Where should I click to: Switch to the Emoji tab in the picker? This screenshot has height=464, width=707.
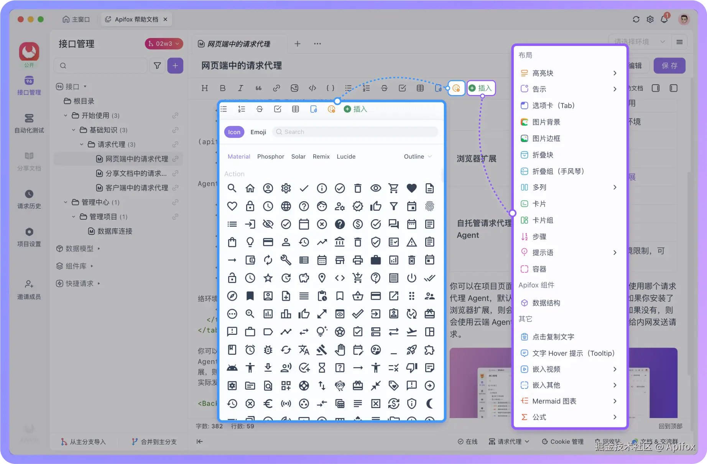pos(258,131)
